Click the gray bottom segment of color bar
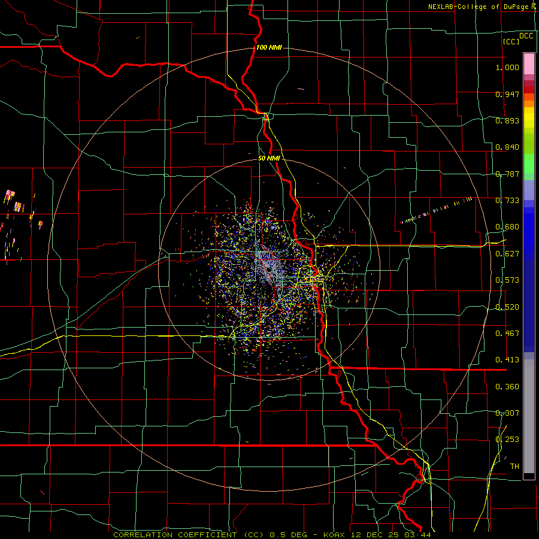The image size is (539, 539). click(529, 416)
